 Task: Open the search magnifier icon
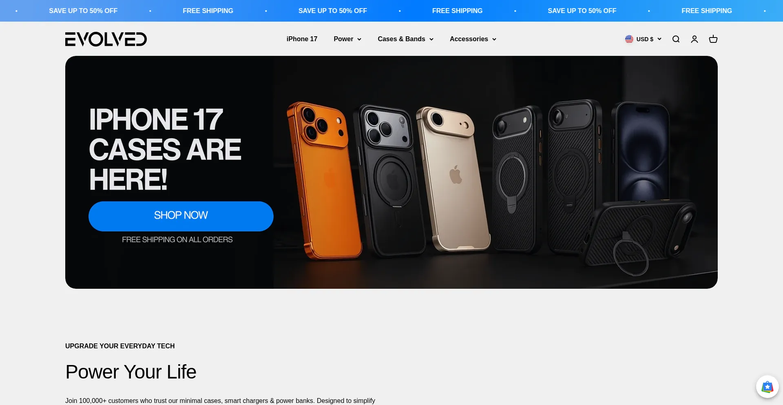pyautogui.click(x=676, y=39)
